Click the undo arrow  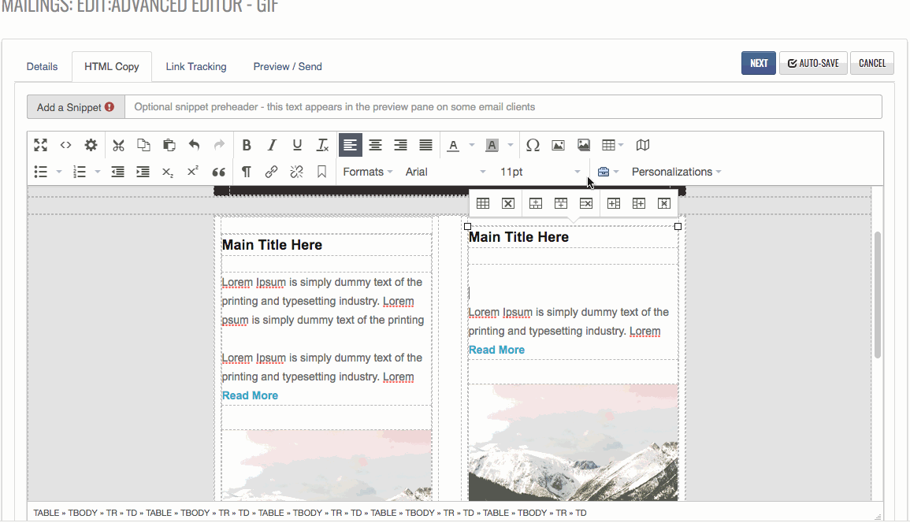tap(194, 145)
